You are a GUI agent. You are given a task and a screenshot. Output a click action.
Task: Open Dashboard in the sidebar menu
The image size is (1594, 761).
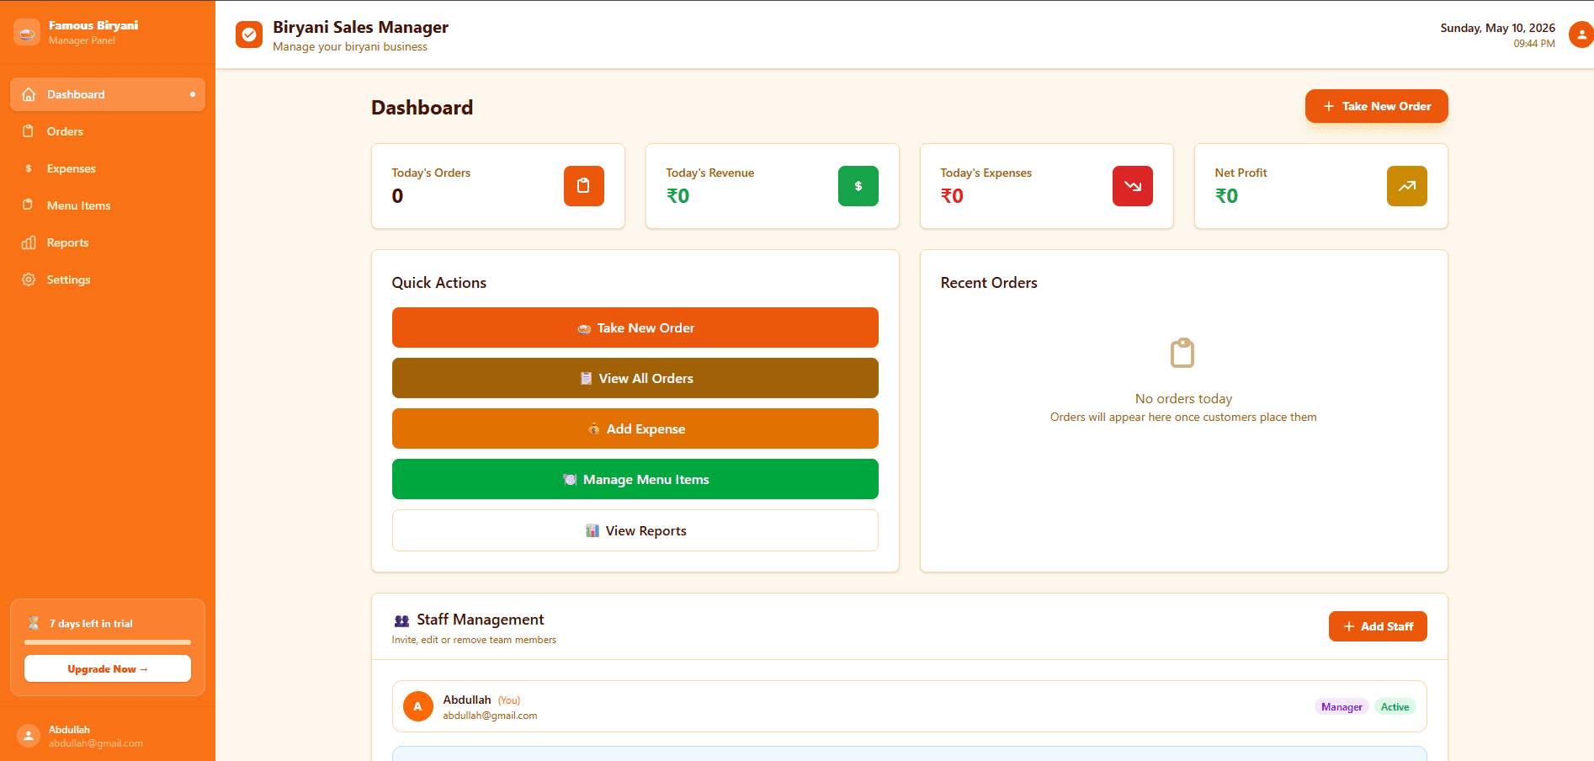(108, 94)
